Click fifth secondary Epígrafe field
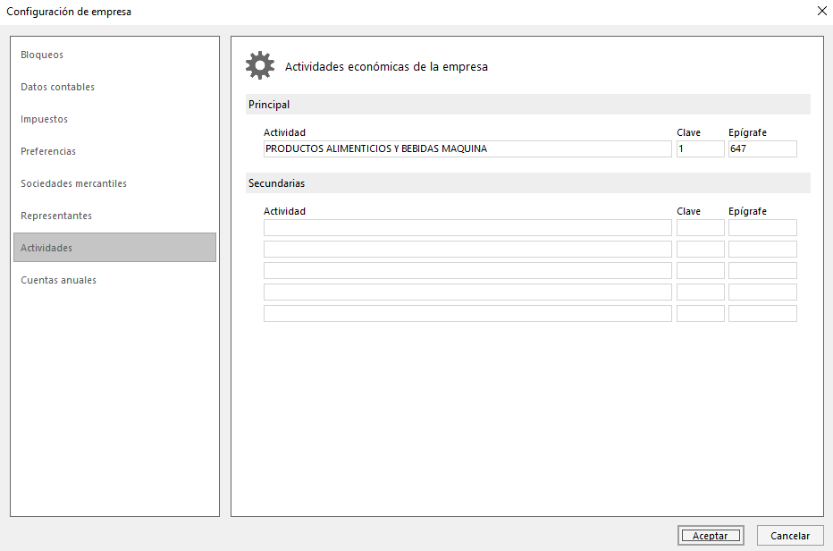The image size is (833, 551). 762,313
